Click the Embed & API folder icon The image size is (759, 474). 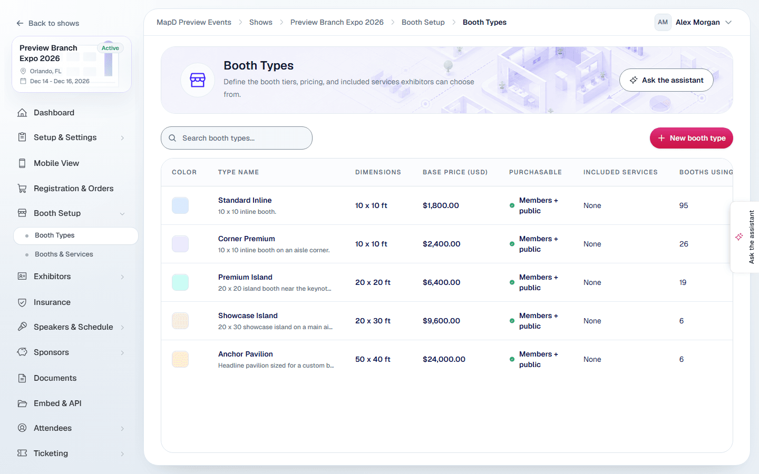pos(22,403)
